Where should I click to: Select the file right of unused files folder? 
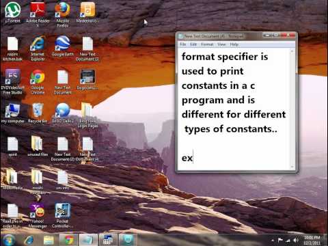pos(62,149)
